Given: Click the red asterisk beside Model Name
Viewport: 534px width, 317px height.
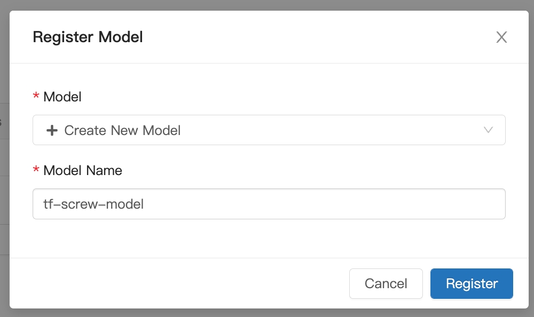Looking at the screenshot, I should pyautogui.click(x=36, y=169).
